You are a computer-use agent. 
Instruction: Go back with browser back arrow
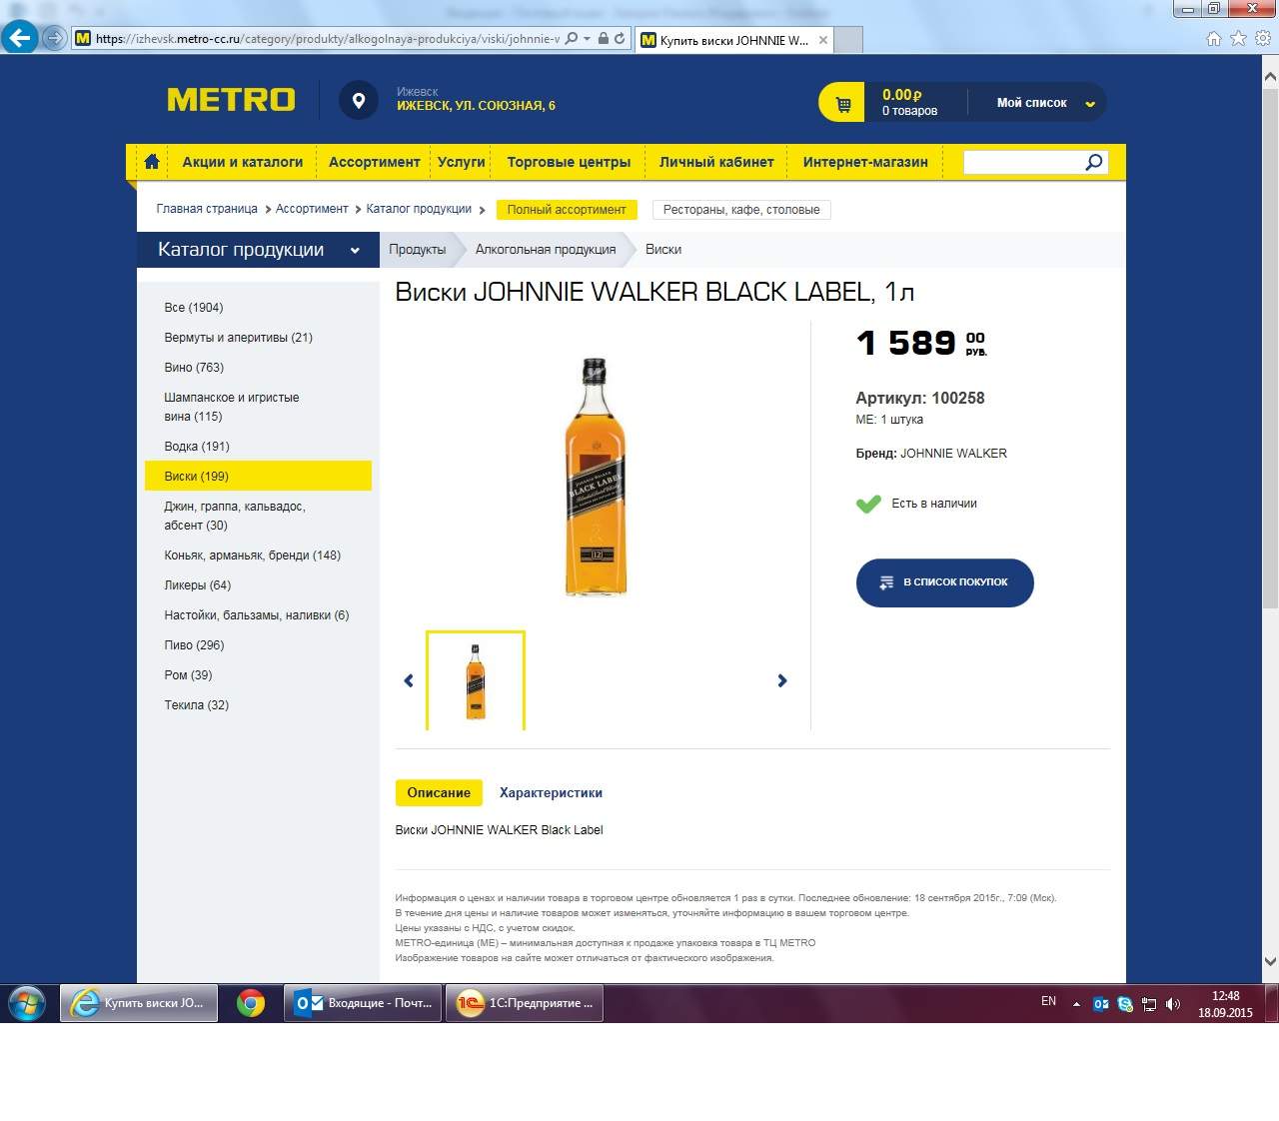(x=19, y=38)
